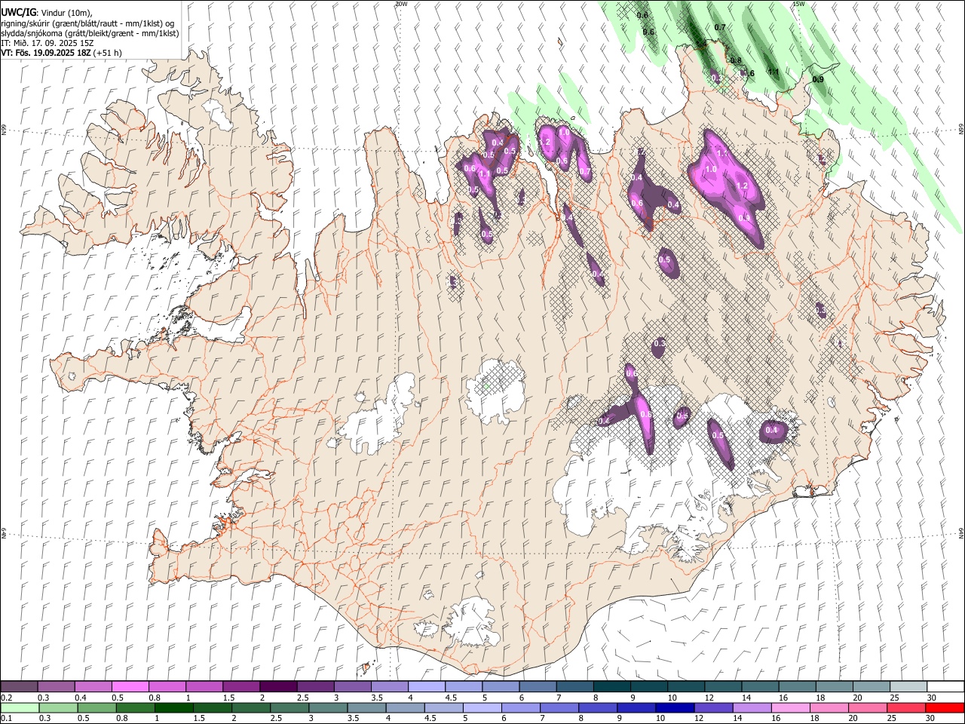Pick the violet 12 swatch in the bottom legend row
This screenshot has width=965, height=724.
713,707
